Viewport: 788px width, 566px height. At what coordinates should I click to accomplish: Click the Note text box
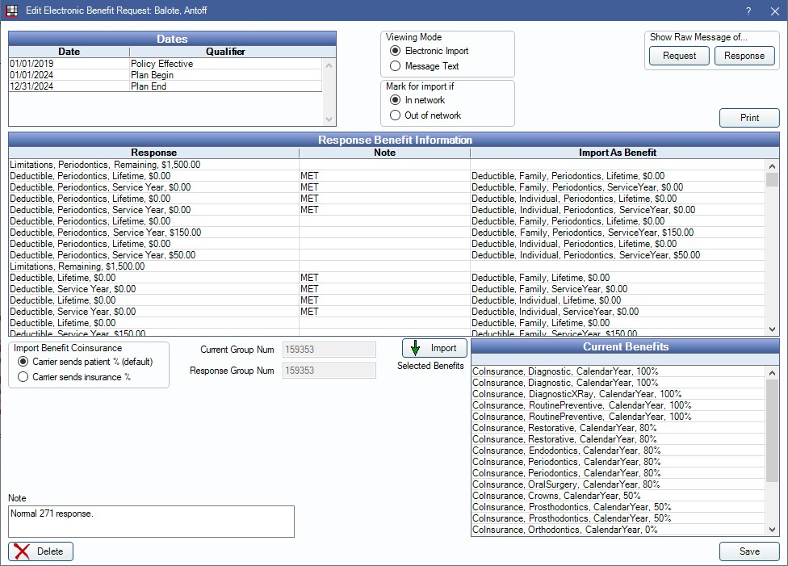tap(151, 522)
